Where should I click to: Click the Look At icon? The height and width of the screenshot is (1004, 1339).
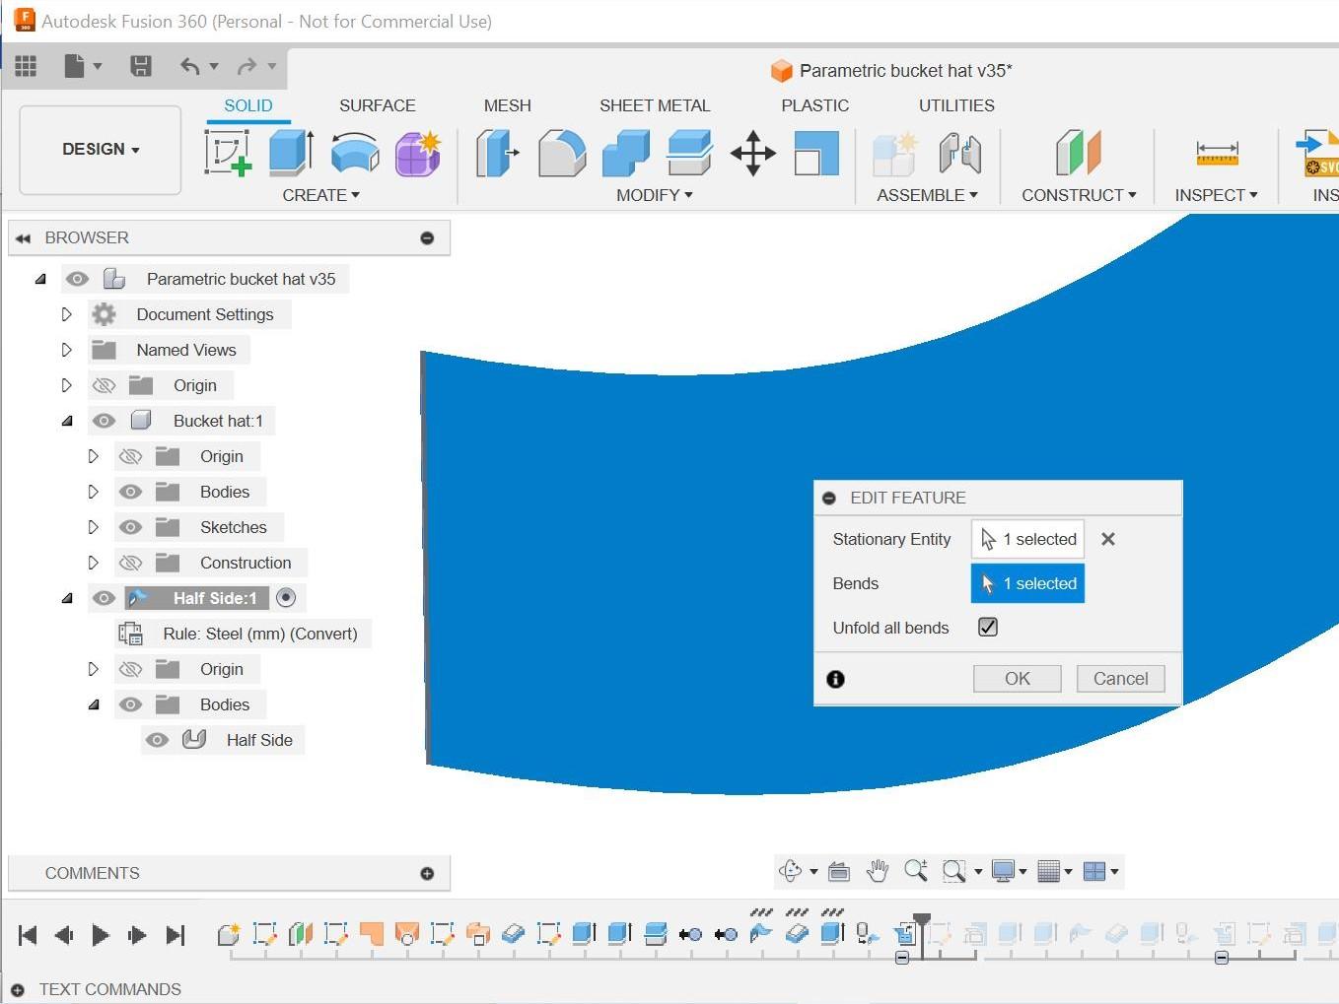[839, 871]
